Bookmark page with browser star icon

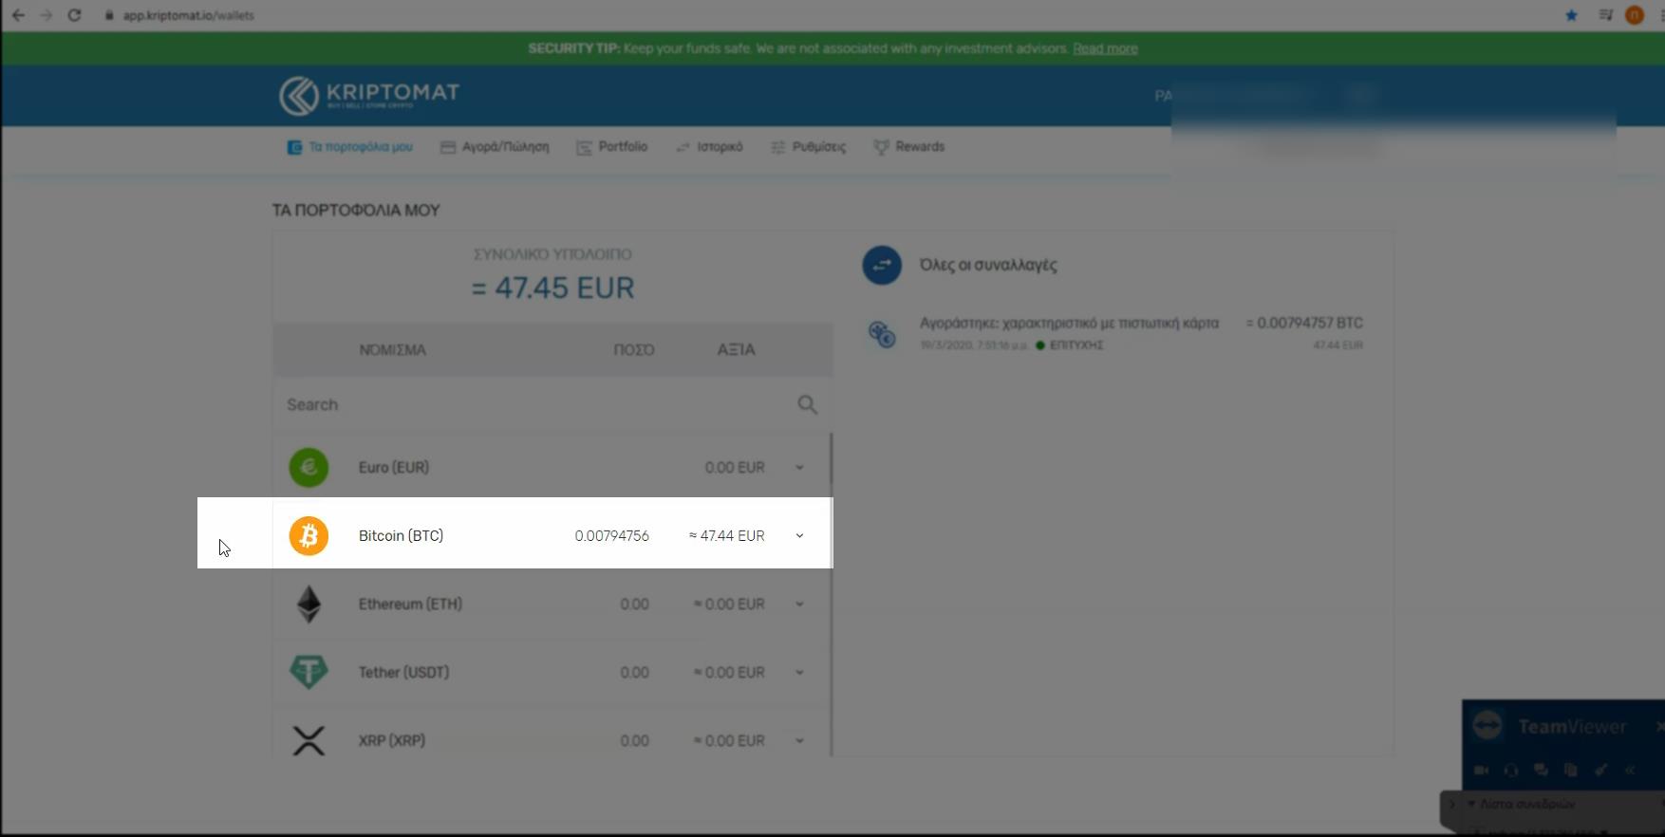click(1571, 15)
